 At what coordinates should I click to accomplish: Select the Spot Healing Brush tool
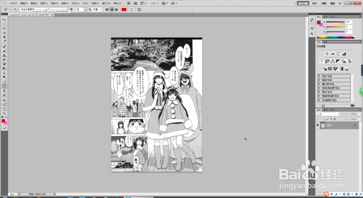point(4,46)
